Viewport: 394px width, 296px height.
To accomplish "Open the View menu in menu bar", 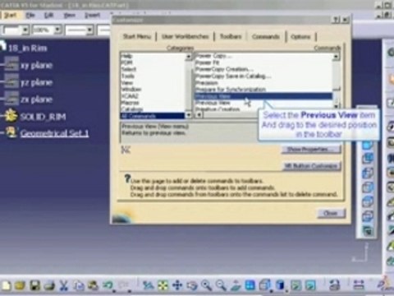I will 69,15.
